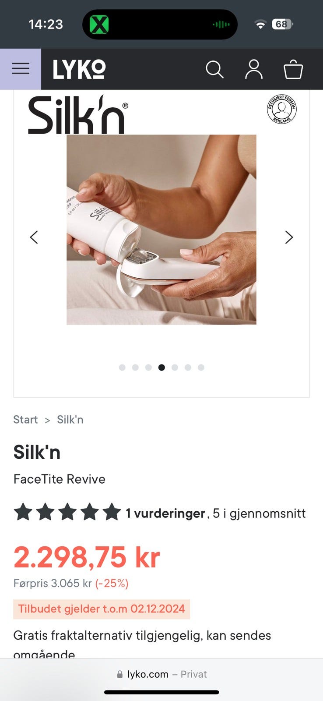Open the user account icon
This screenshot has width=323, height=701.
click(x=254, y=69)
